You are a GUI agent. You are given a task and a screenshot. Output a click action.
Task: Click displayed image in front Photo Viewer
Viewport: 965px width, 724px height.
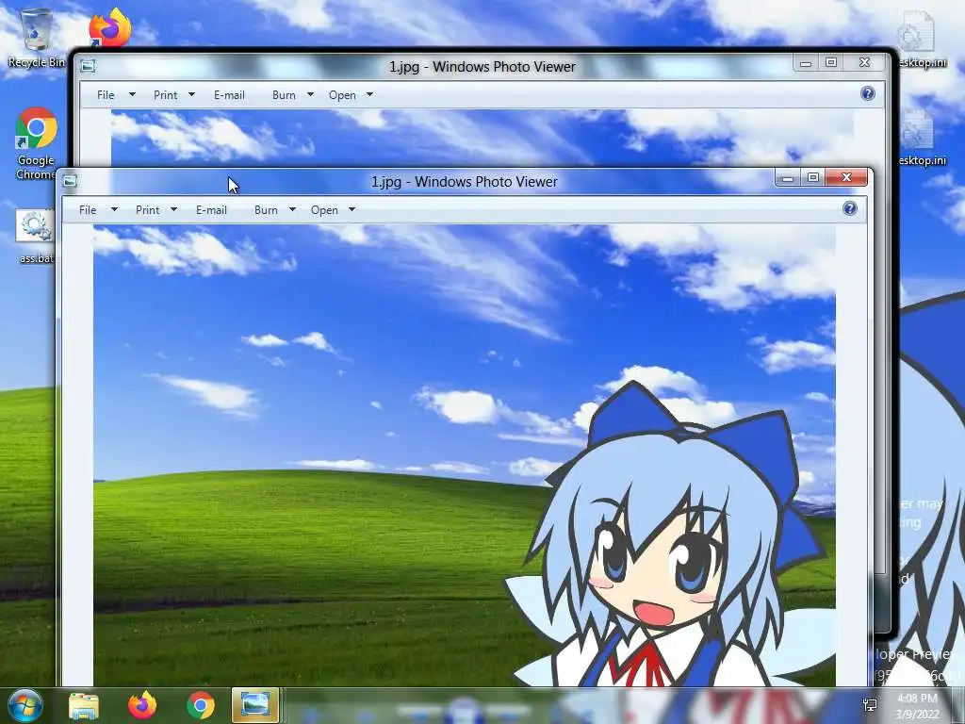coord(465,455)
